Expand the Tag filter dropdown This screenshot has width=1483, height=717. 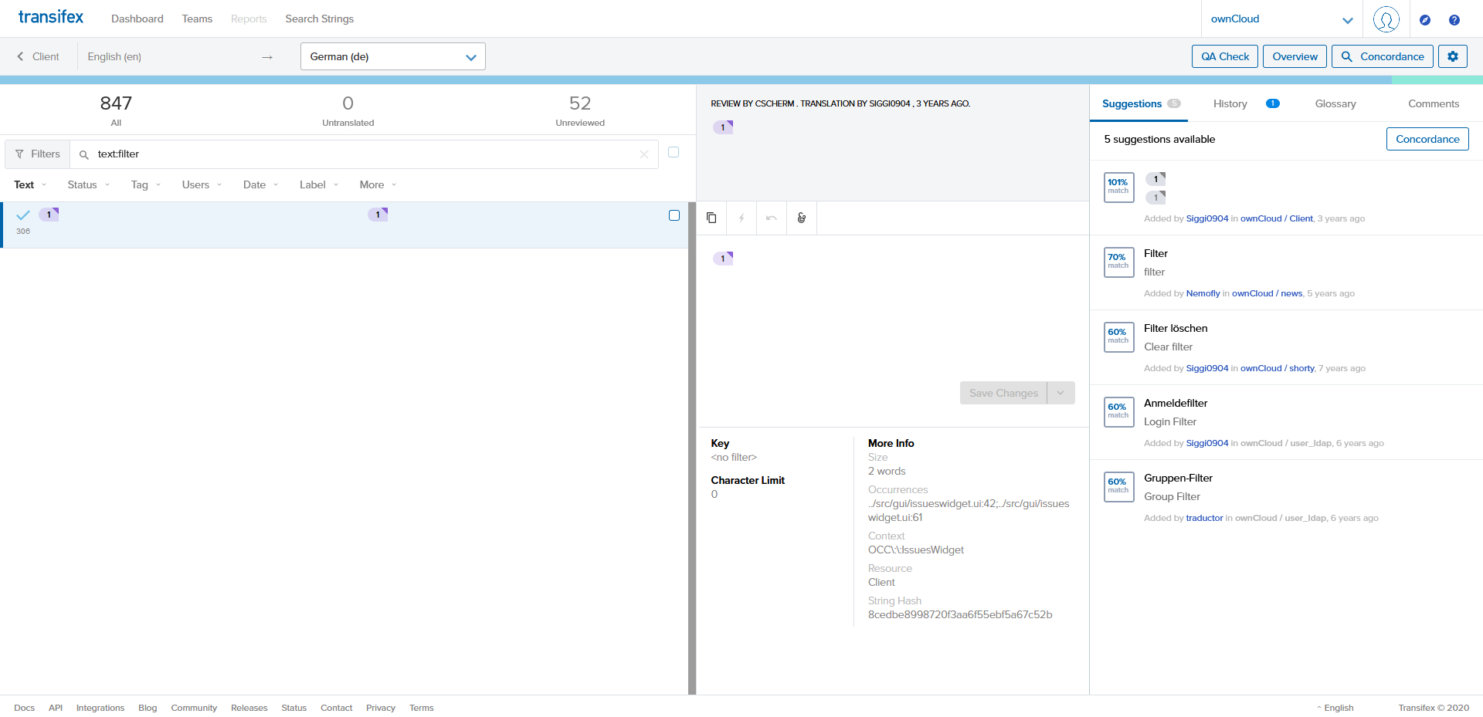tap(146, 184)
